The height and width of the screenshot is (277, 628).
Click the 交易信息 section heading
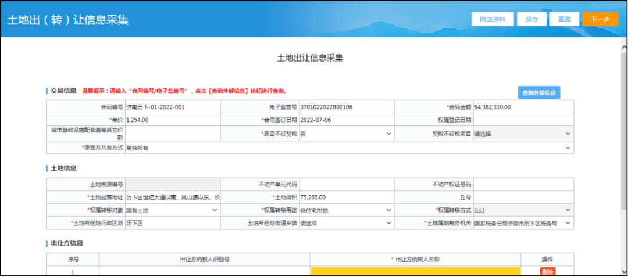point(63,91)
